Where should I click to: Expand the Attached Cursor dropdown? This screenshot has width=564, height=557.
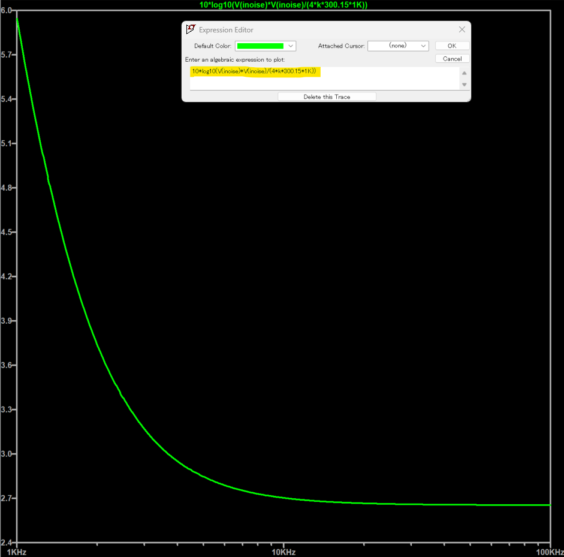click(423, 46)
